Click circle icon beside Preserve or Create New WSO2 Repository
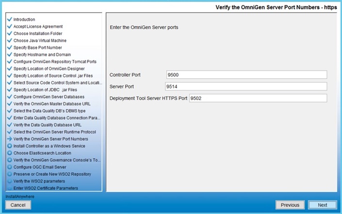Image resolution: width=342 pixels, height=214 pixels. (x=10, y=174)
